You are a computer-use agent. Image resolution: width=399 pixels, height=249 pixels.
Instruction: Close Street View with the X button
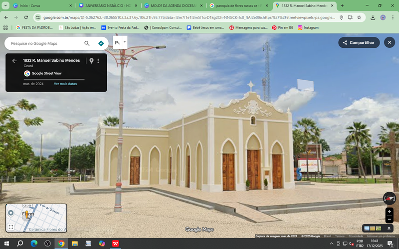click(x=390, y=42)
